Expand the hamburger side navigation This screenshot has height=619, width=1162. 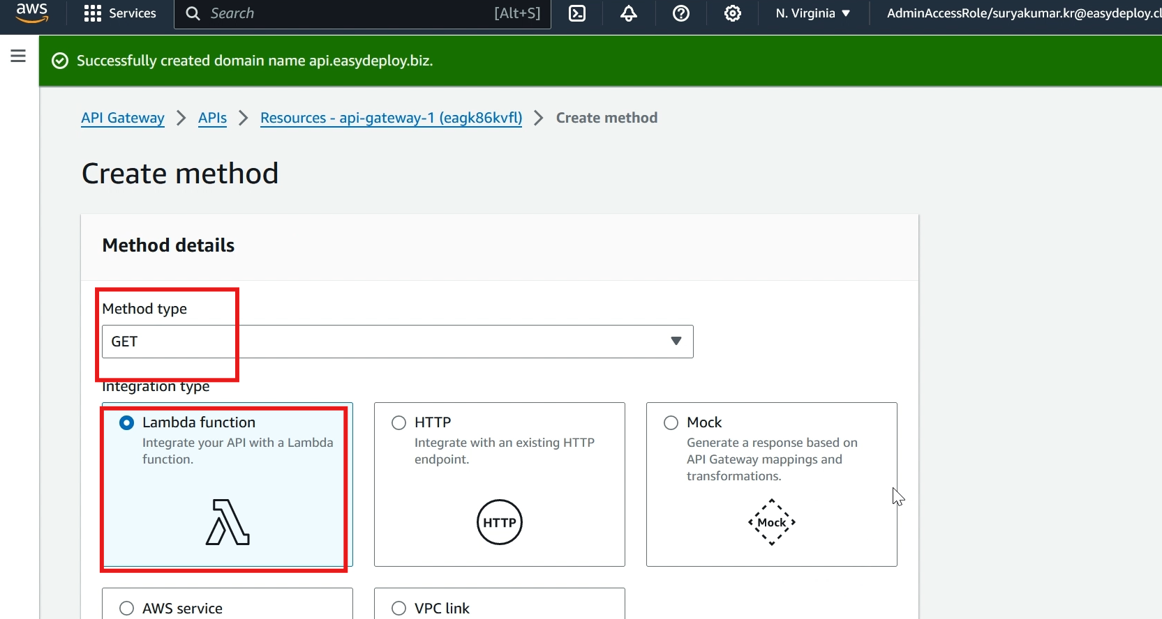[18, 56]
